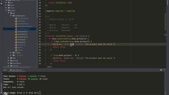
Task: Open missing.js in project tree
Action: coord(21,40)
